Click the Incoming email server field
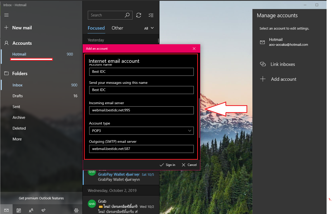332x214 pixels. [141, 110]
